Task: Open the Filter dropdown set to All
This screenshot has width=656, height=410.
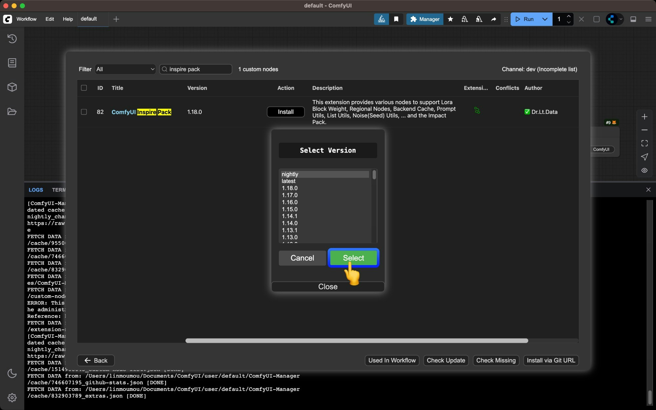Action: (125, 69)
